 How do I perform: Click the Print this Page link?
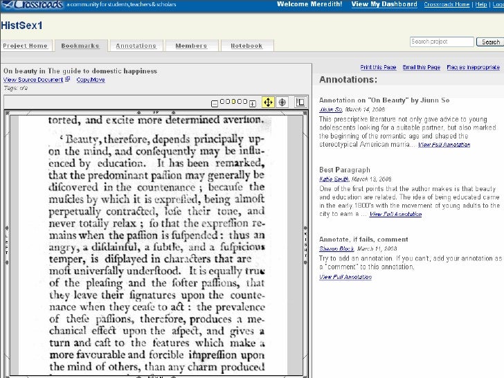[x=378, y=68]
